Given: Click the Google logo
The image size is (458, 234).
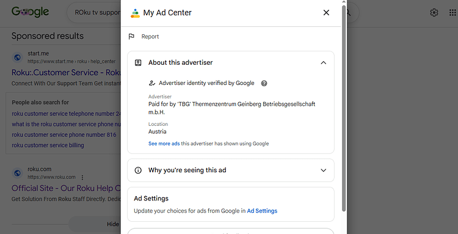Looking at the screenshot, I should [30, 12].
